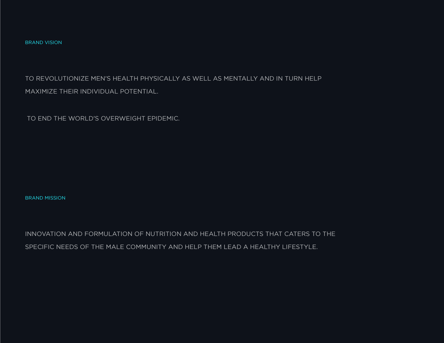The height and width of the screenshot is (343, 444).
Task: Click the word 'MISSION' in the cyan heading
Action: coord(55,198)
